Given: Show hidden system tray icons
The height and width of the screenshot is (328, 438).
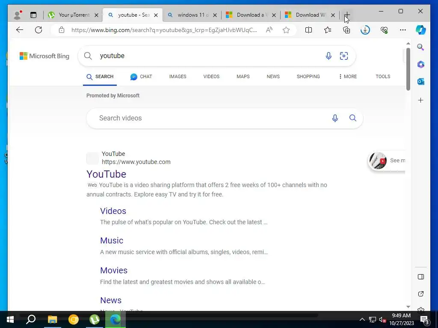Looking at the screenshot, I should [362, 319].
